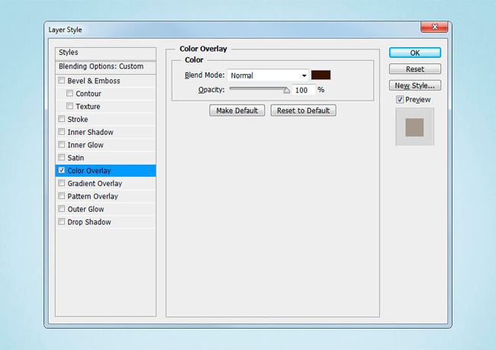Image resolution: width=496 pixels, height=350 pixels.
Task: Open the Texture settings label
Action: [88, 107]
